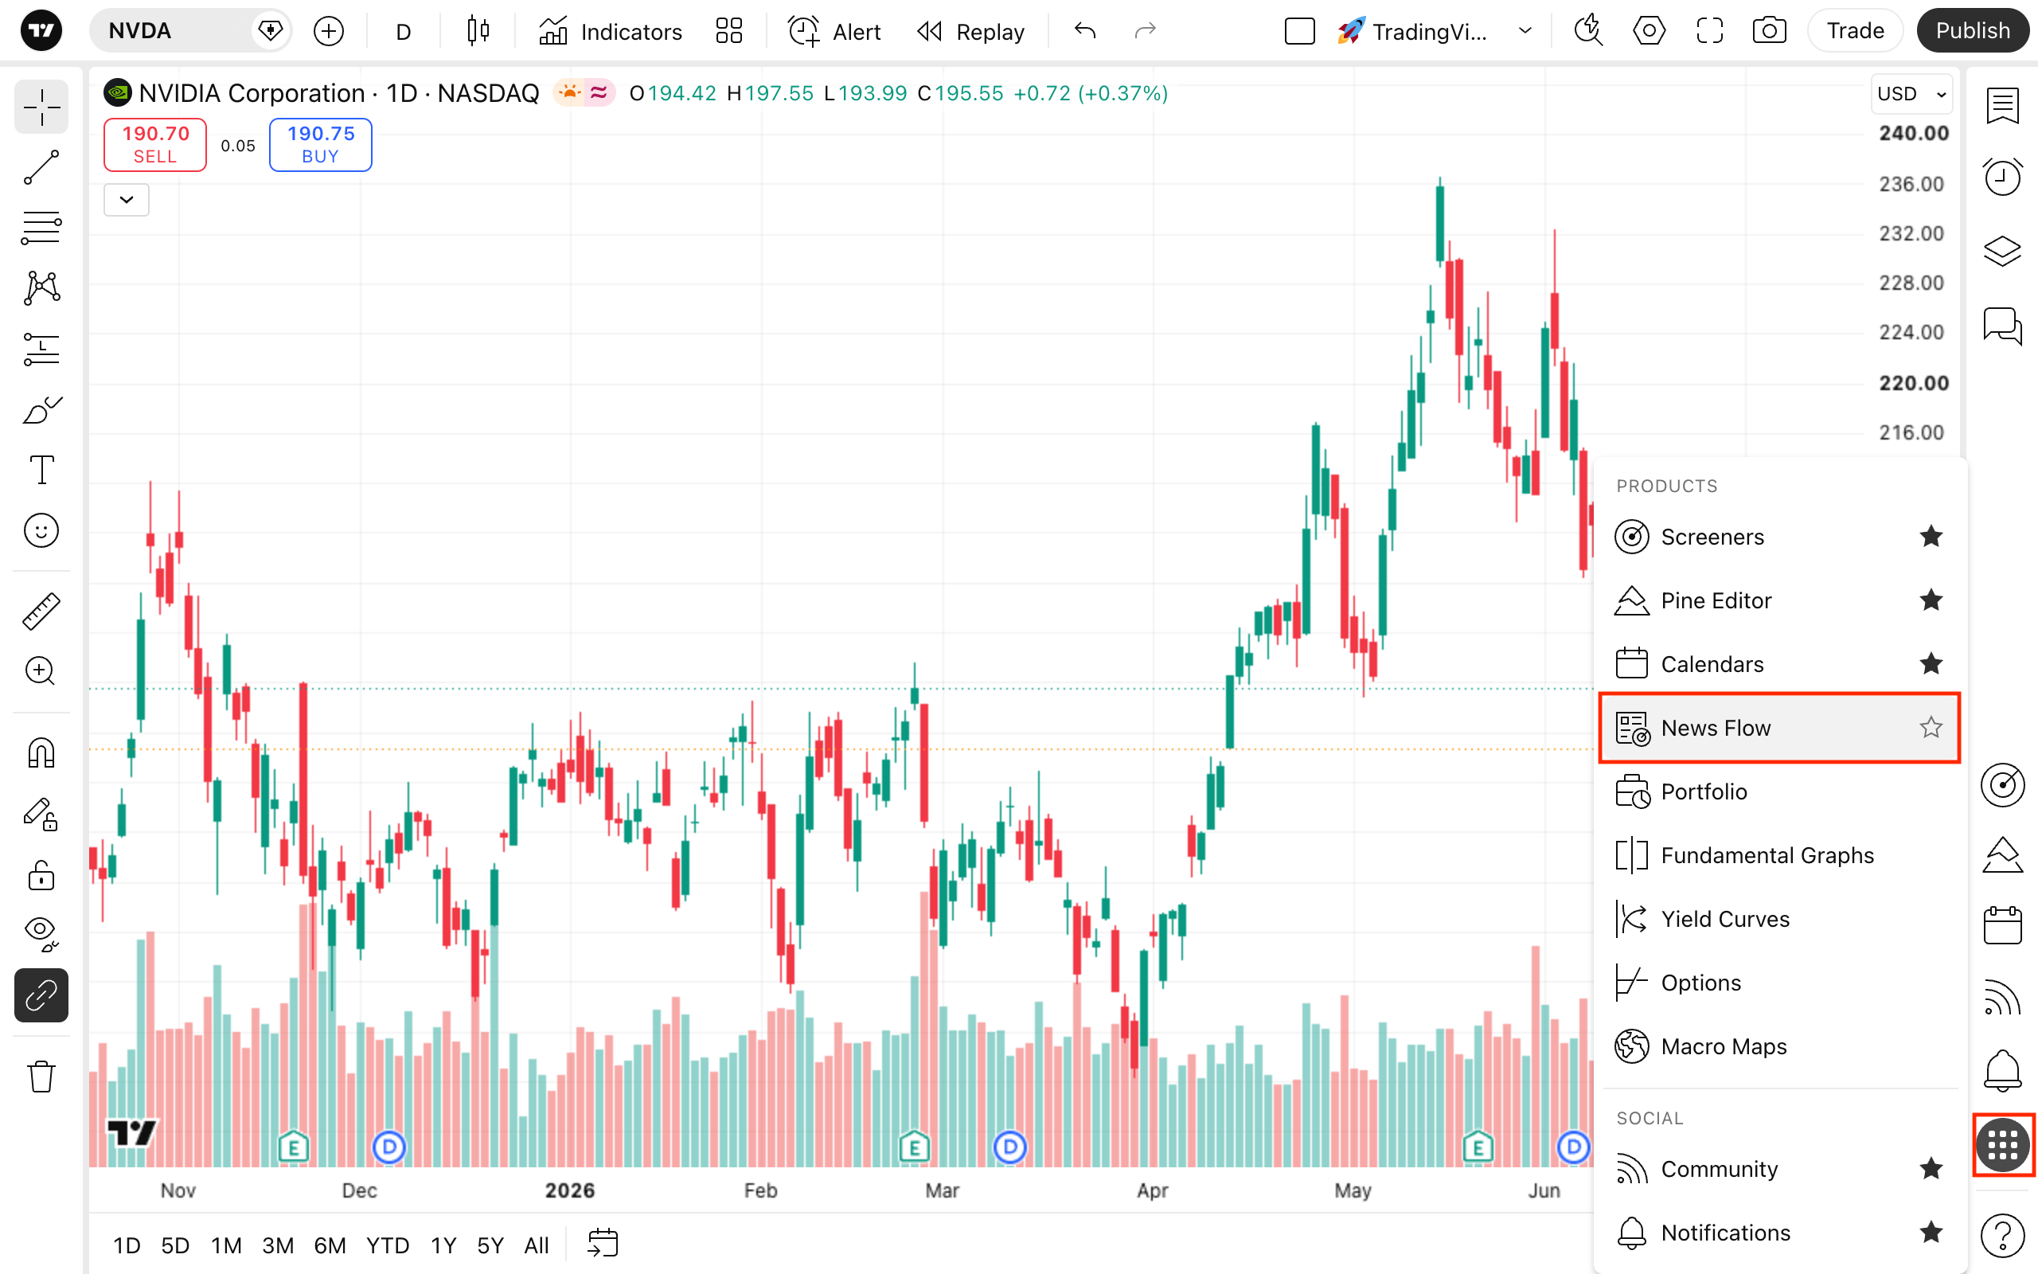The height and width of the screenshot is (1274, 2038).
Task: Toggle hide all drawings eye icon
Action: pyautogui.click(x=41, y=932)
